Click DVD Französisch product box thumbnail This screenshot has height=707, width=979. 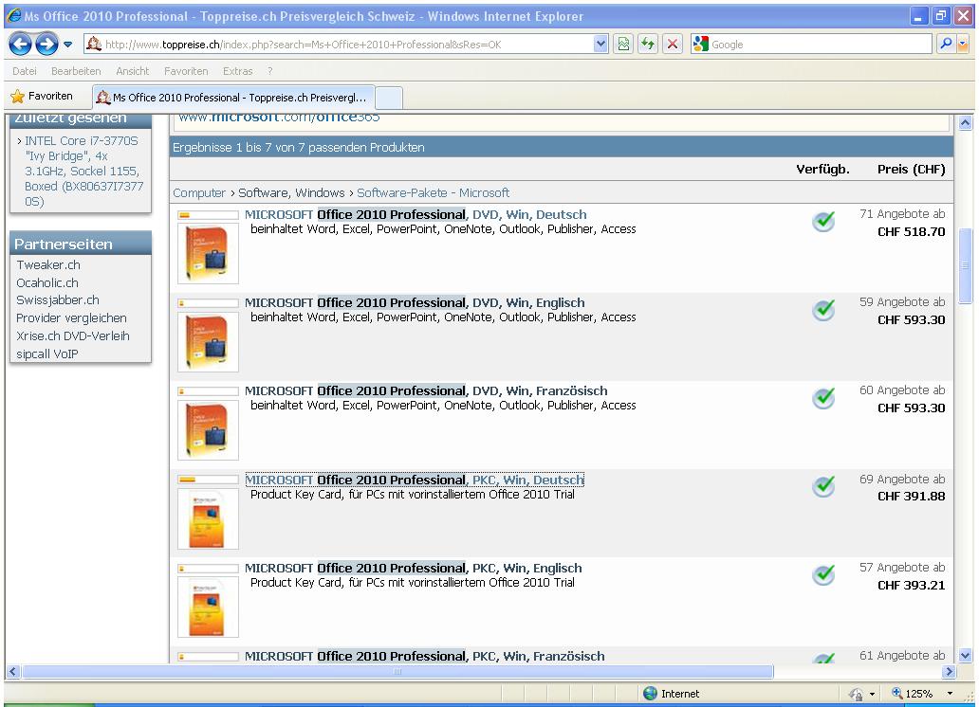208,430
